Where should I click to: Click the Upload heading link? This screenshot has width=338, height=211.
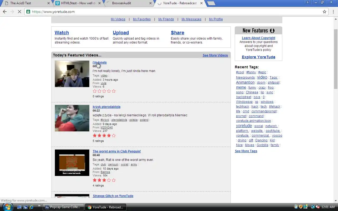(121, 33)
